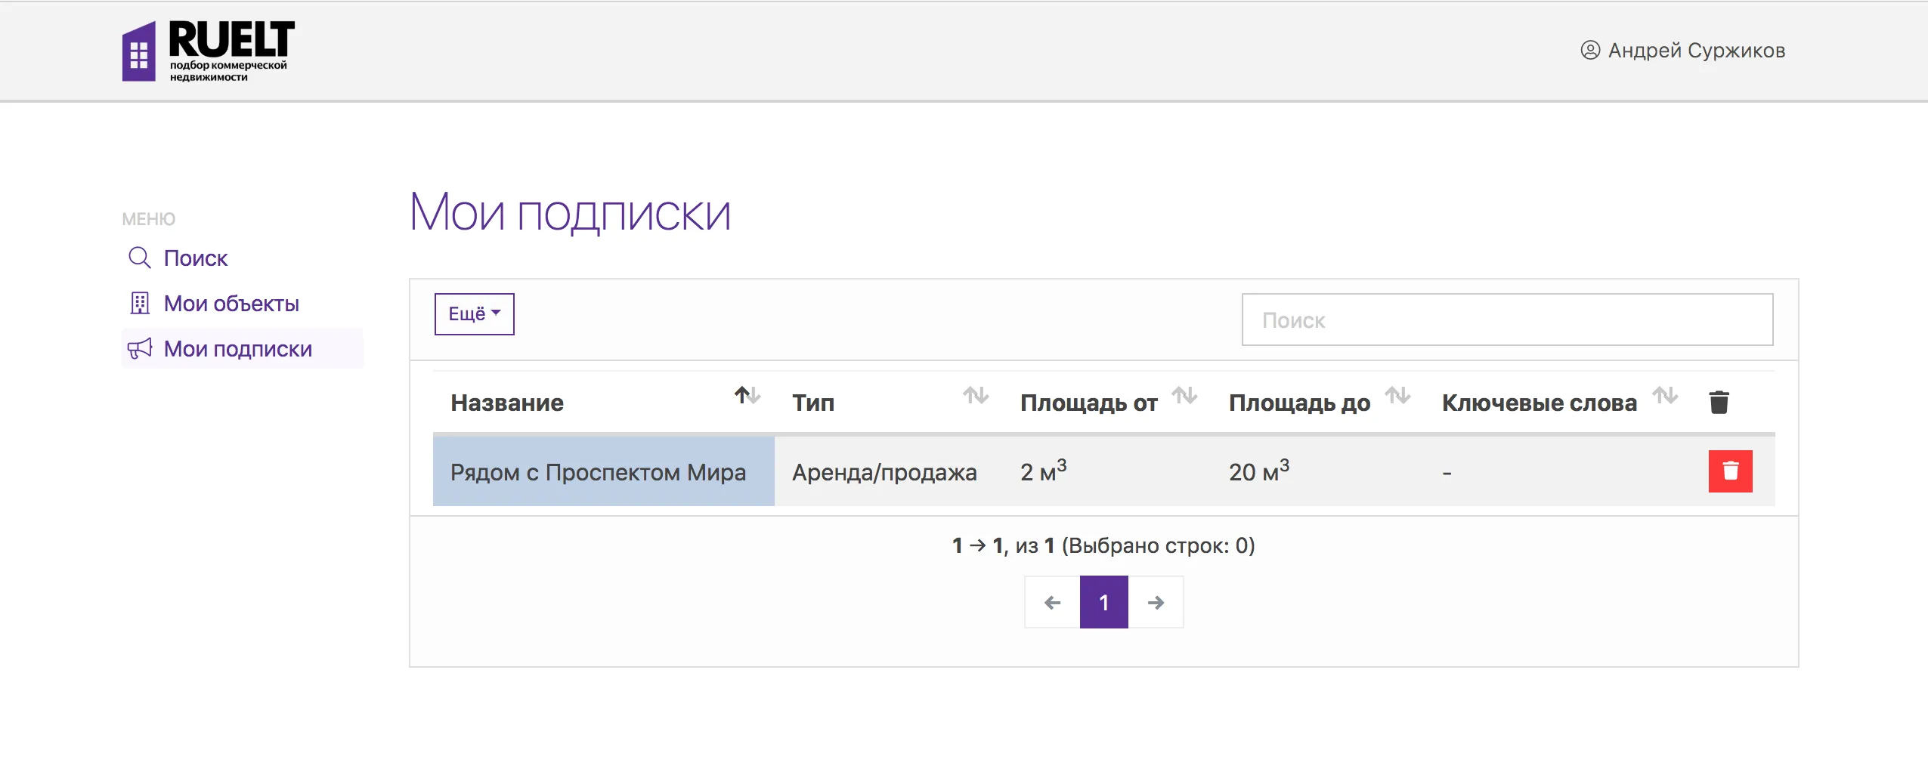This screenshot has height=775, width=1928.
Task: Click building icon next to Мои объекты
Action: pos(140,304)
